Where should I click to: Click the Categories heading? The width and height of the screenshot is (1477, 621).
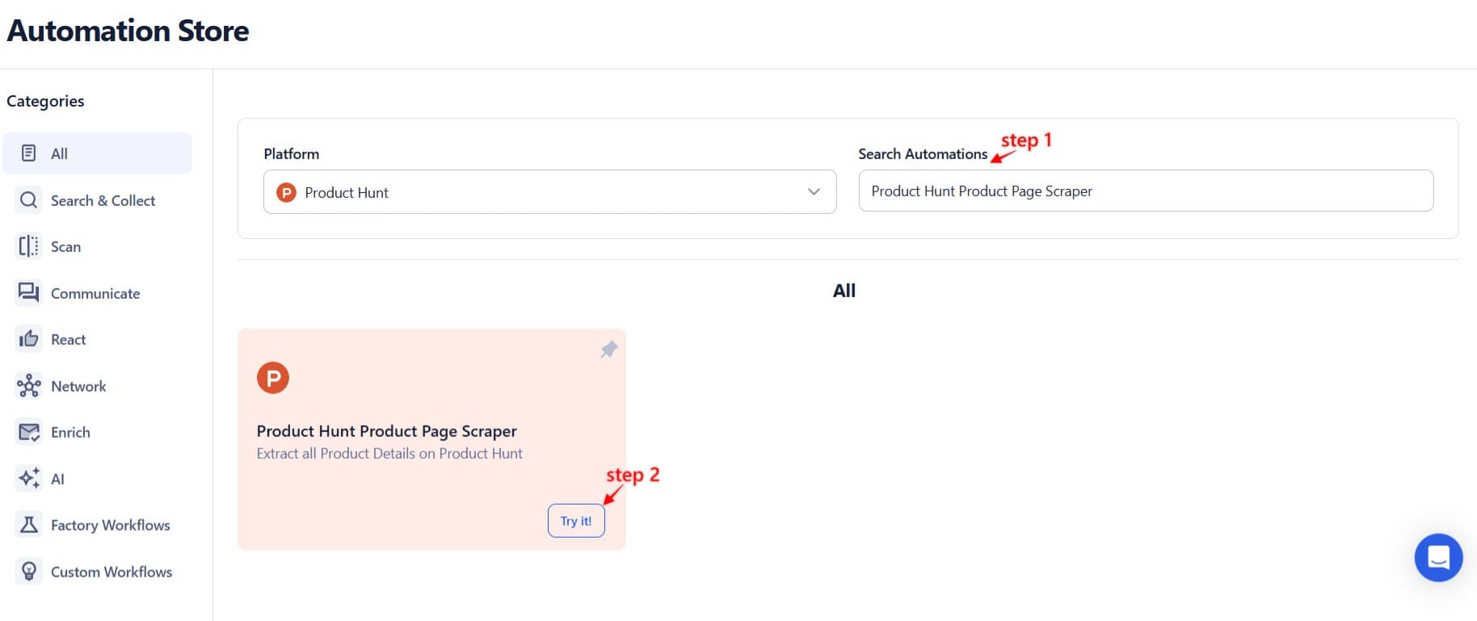pos(44,100)
